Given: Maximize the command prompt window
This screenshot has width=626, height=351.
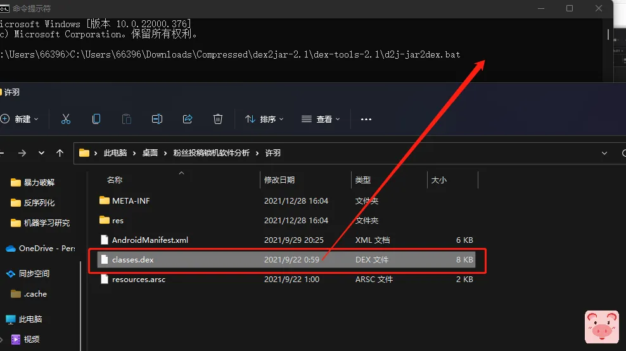Looking at the screenshot, I should (x=570, y=8).
